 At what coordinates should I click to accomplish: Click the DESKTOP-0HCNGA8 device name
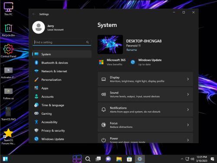[144, 41]
